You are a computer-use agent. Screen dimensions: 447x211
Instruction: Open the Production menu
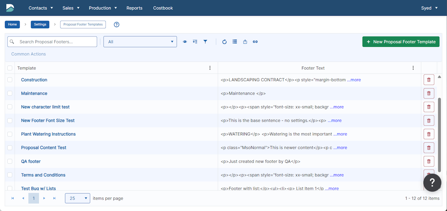click(x=103, y=8)
